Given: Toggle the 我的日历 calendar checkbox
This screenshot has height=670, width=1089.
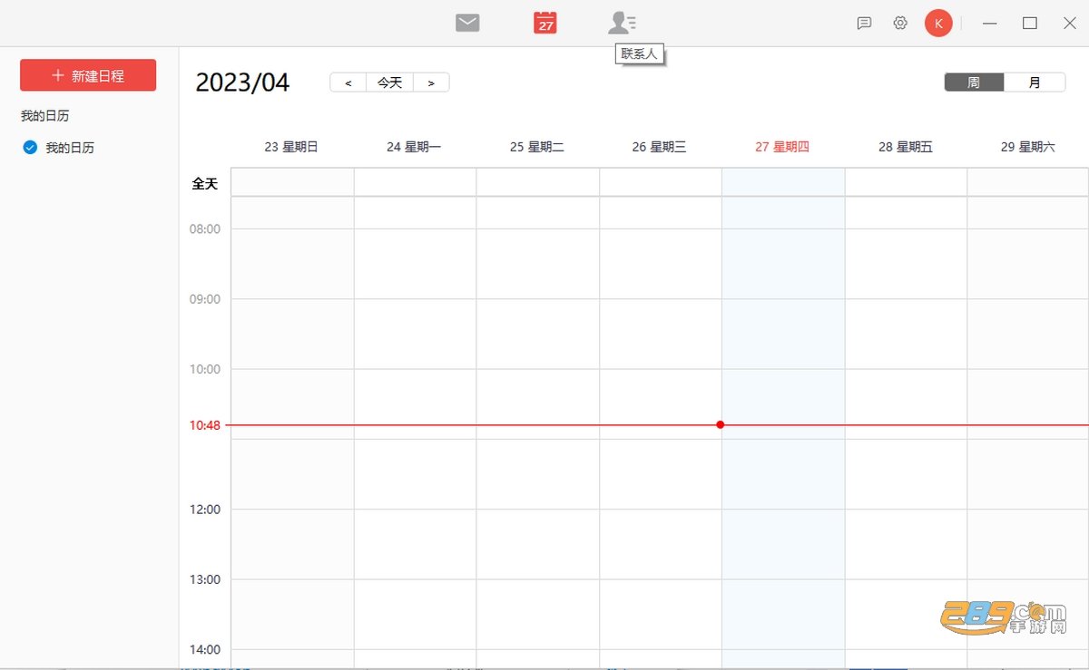Looking at the screenshot, I should (30, 147).
